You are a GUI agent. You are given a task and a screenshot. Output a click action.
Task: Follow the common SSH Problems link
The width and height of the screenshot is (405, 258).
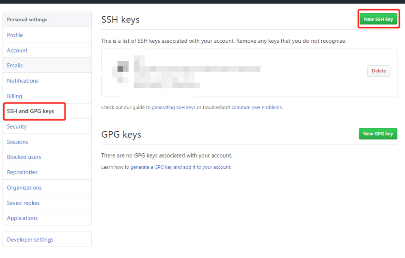(x=257, y=107)
